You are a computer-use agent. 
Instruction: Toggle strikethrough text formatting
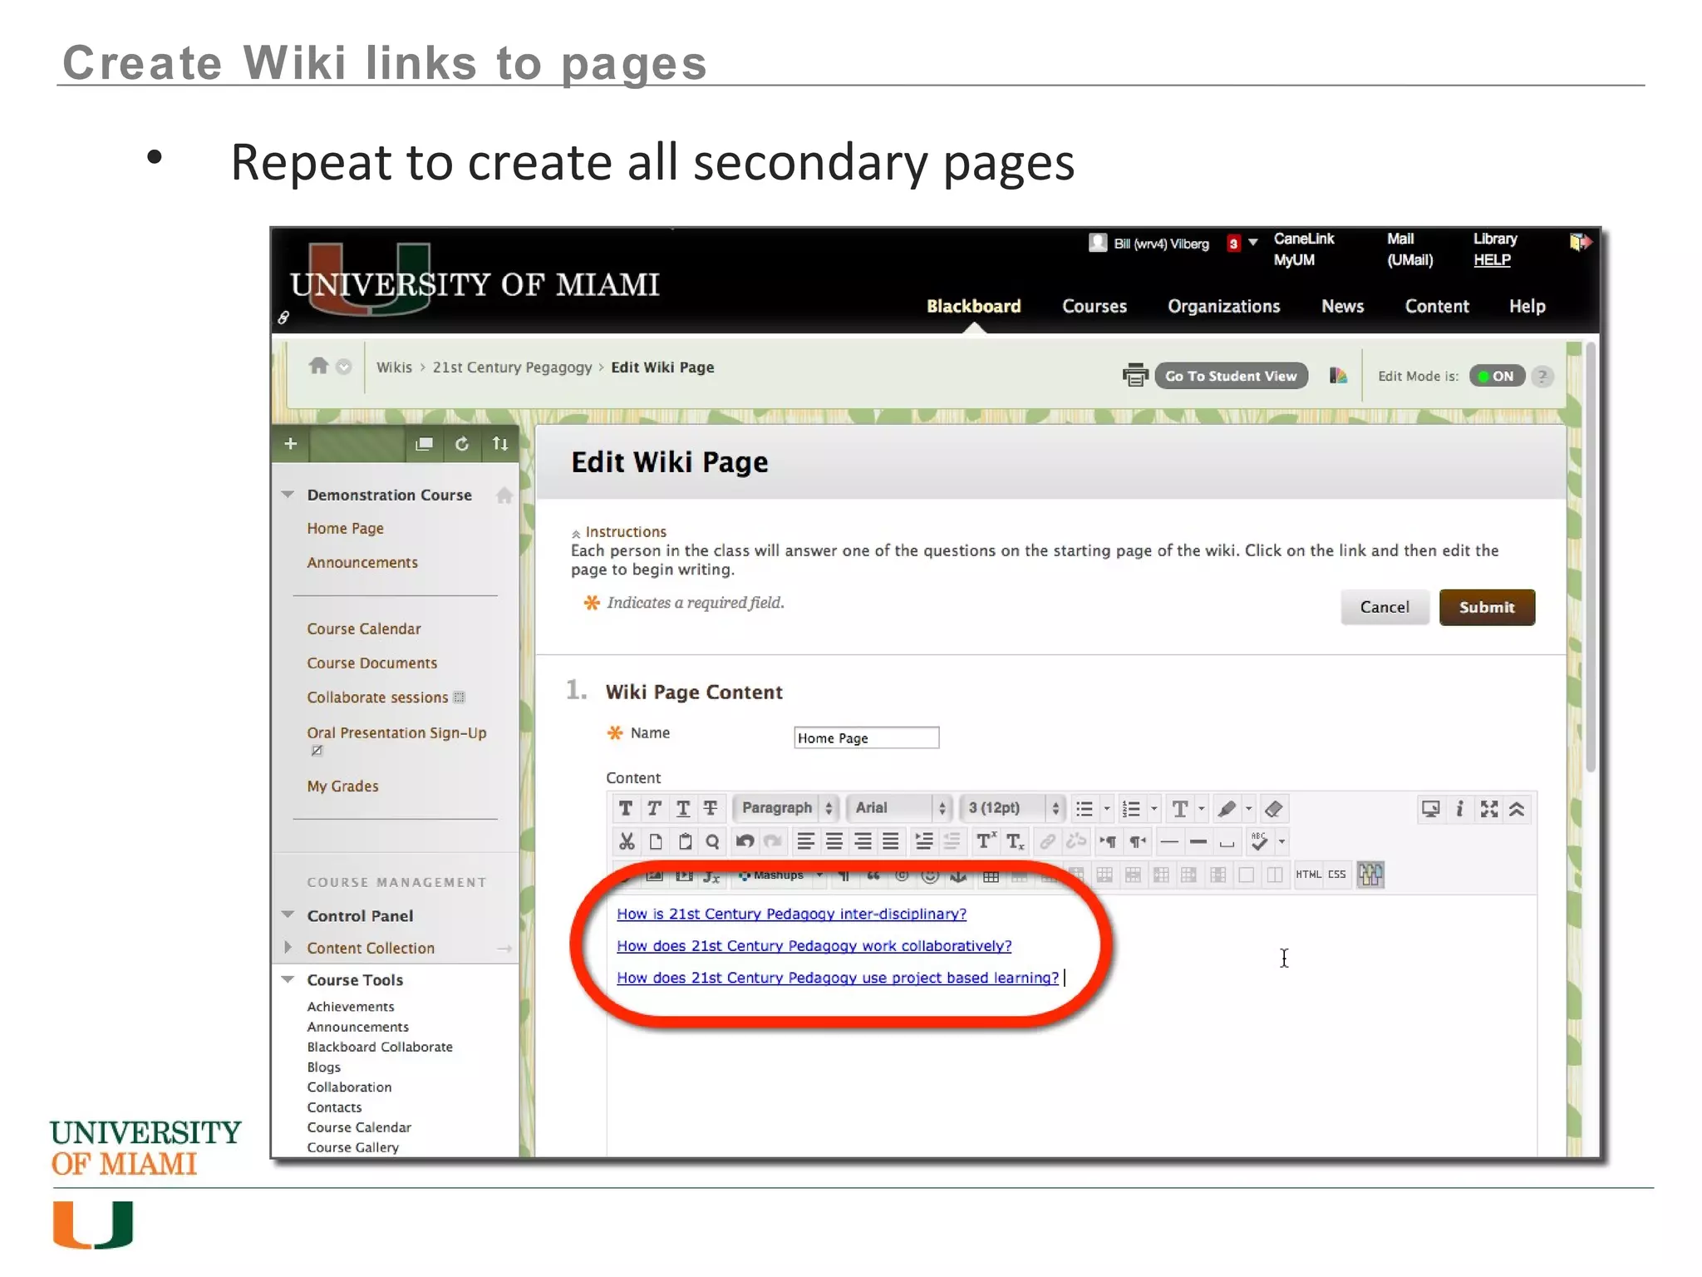point(711,808)
